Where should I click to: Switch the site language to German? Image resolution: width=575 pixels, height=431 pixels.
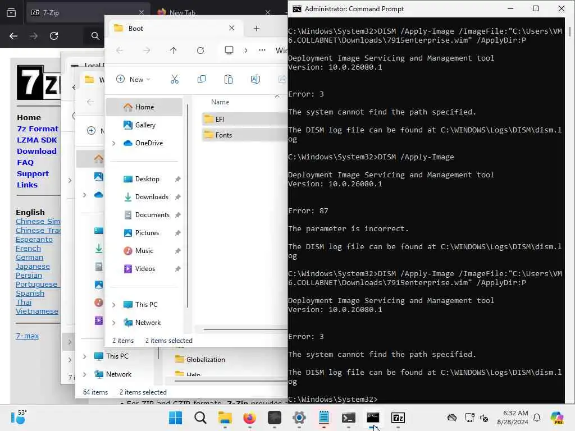(x=29, y=257)
